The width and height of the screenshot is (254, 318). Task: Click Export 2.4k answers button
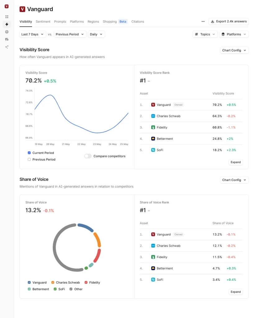pyautogui.click(x=229, y=21)
